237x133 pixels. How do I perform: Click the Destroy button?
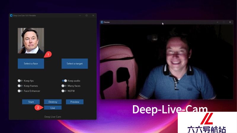coord(53,102)
